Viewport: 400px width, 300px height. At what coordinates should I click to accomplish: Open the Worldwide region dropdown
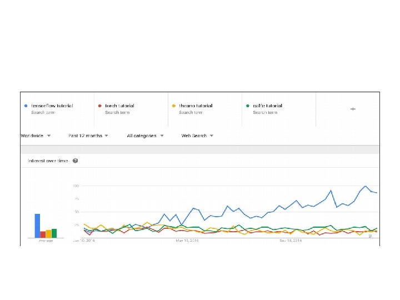(36, 136)
